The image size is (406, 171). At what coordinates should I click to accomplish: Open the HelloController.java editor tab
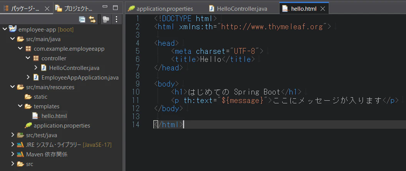click(x=238, y=8)
